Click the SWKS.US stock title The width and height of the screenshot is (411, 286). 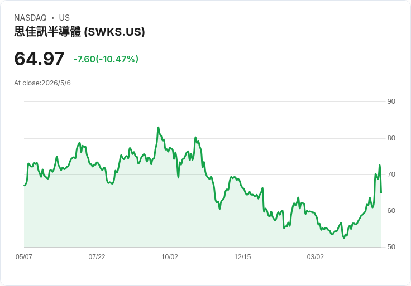tap(79, 32)
